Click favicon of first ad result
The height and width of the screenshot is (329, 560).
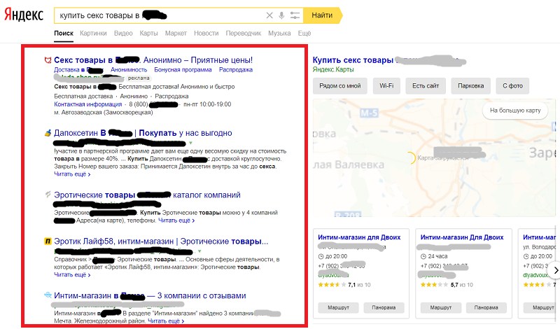pyautogui.click(x=48, y=60)
